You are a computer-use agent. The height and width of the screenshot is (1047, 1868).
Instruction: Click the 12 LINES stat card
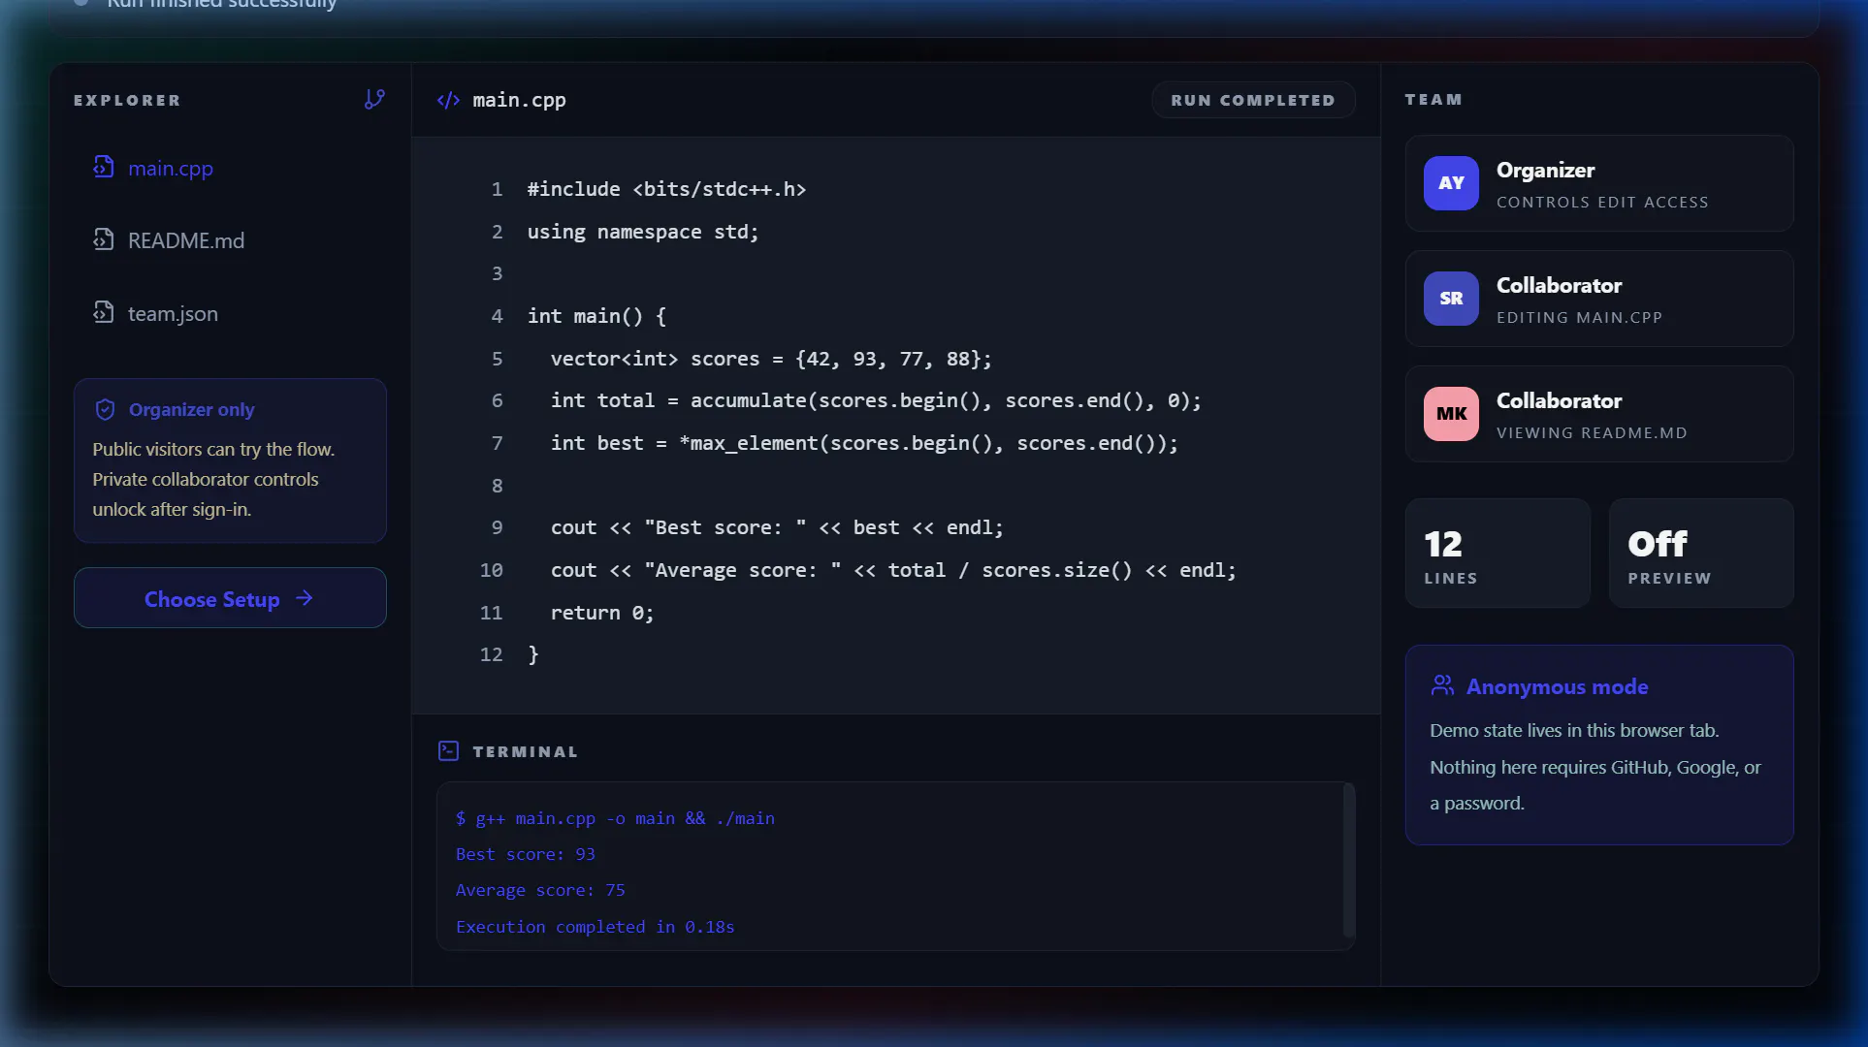[1498, 554]
